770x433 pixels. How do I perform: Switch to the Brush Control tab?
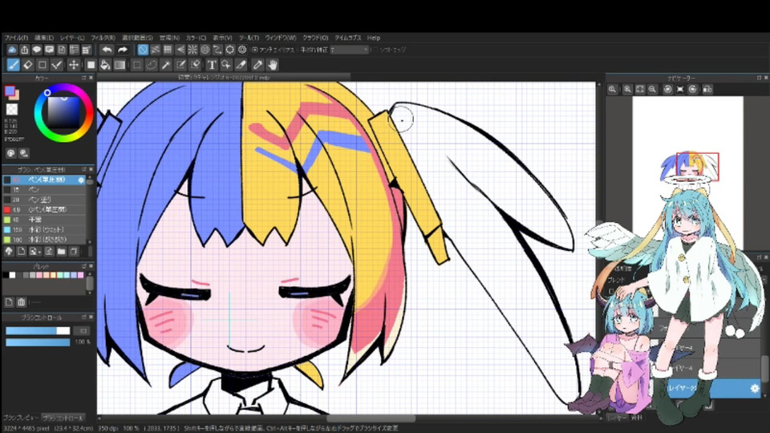click(x=63, y=418)
